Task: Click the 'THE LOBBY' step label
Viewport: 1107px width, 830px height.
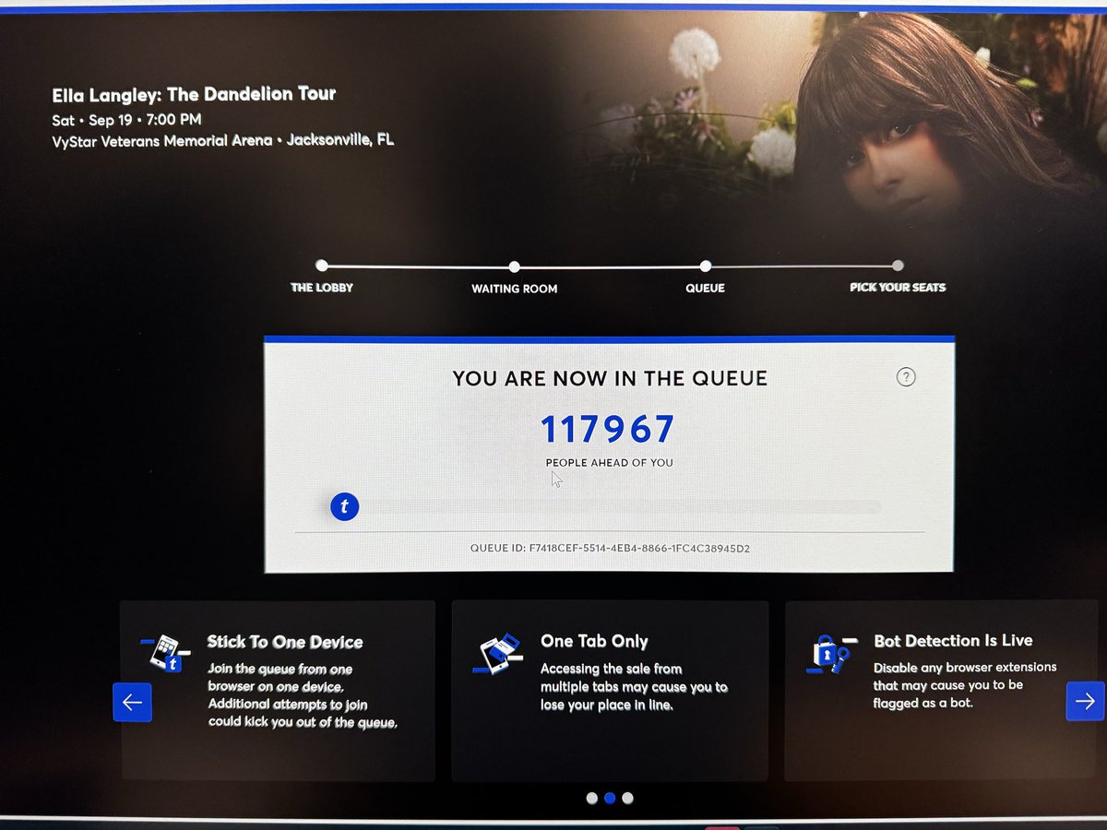Action: (322, 288)
